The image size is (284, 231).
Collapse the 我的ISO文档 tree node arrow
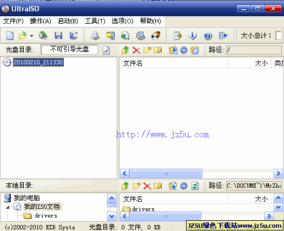[8, 207]
